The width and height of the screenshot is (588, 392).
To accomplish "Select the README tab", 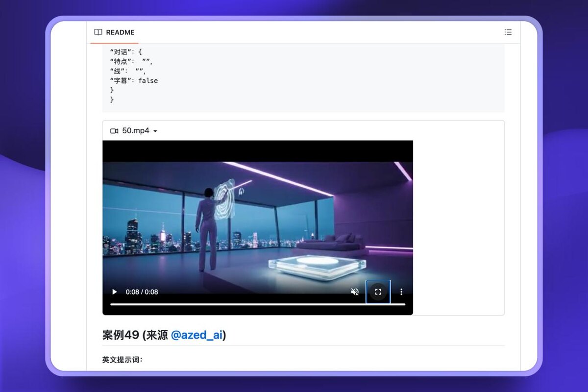I will tap(114, 32).
